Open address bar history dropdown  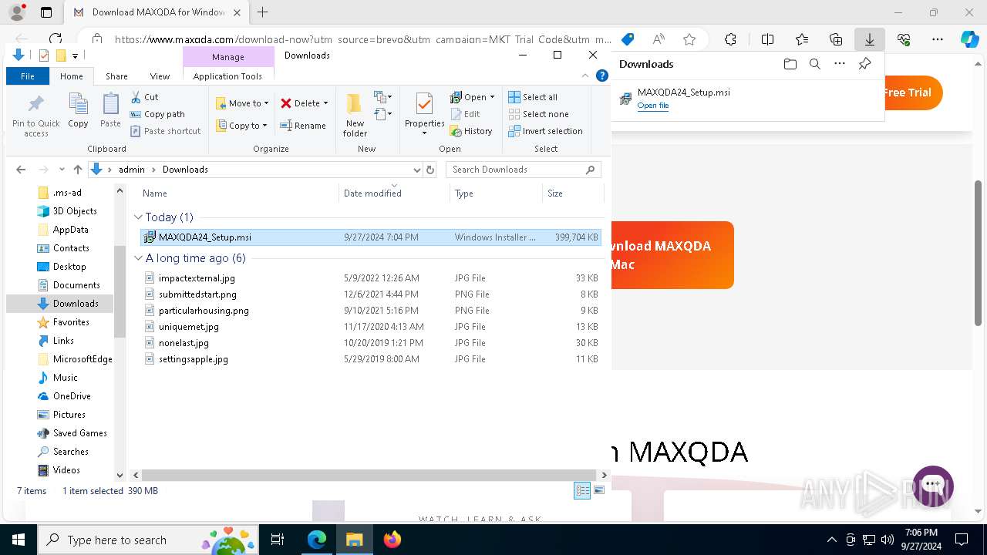tap(417, 170)
